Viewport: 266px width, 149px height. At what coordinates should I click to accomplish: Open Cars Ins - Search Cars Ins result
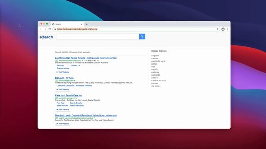tap(68, 95)
